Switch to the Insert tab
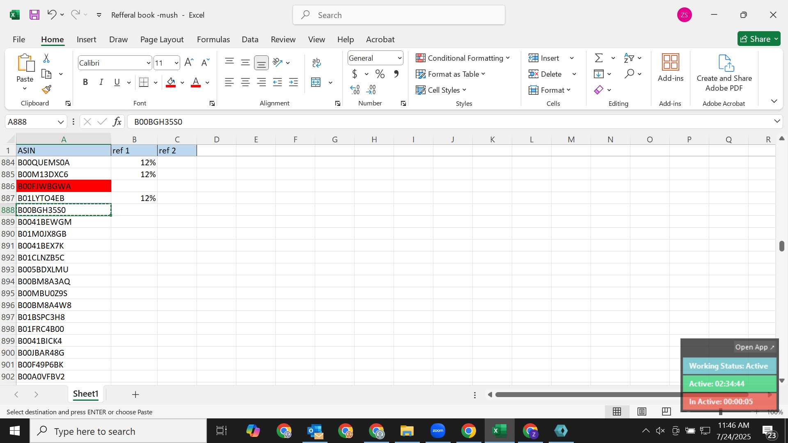Viewport: 788px width, 443px height. [x=86, y=39]
